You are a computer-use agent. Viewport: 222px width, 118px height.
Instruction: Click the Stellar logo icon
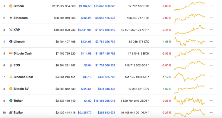[x=11, y=113]
